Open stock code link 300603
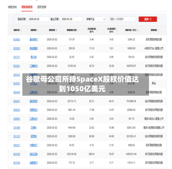 (17, 119)
